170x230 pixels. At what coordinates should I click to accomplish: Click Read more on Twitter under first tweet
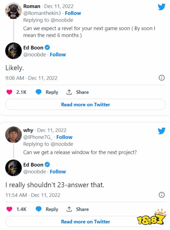86,104
